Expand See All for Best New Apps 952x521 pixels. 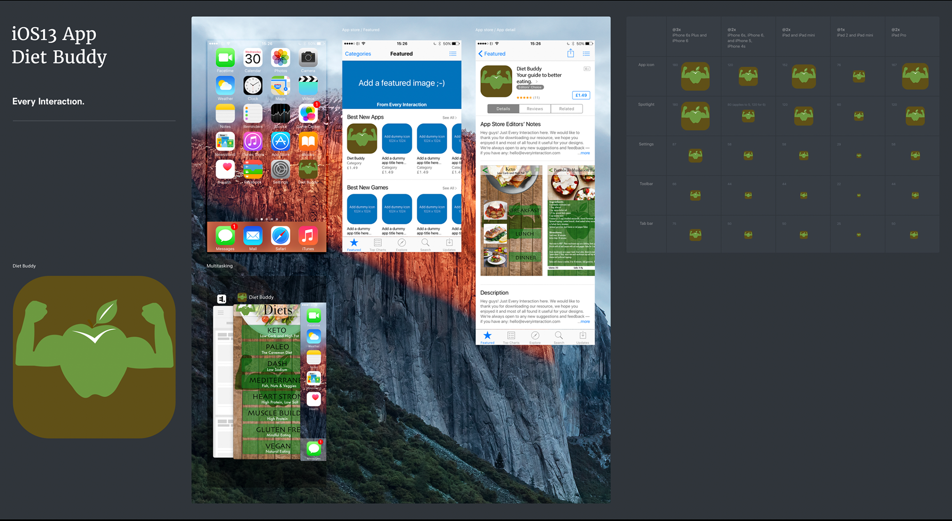point(450,118)
